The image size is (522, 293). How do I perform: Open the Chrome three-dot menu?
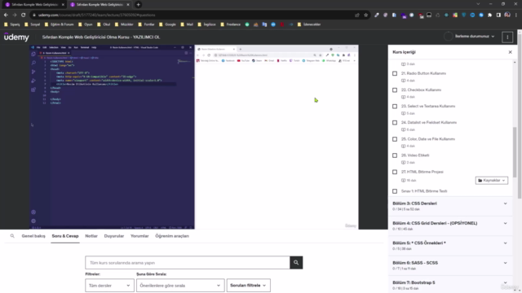click(516, 15)
